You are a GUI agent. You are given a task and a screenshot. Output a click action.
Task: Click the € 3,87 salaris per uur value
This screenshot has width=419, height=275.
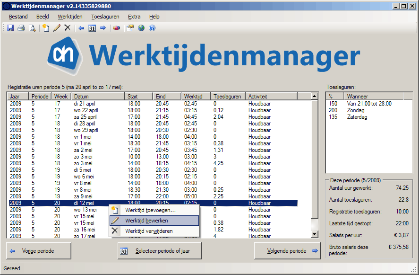pos(402,235)
